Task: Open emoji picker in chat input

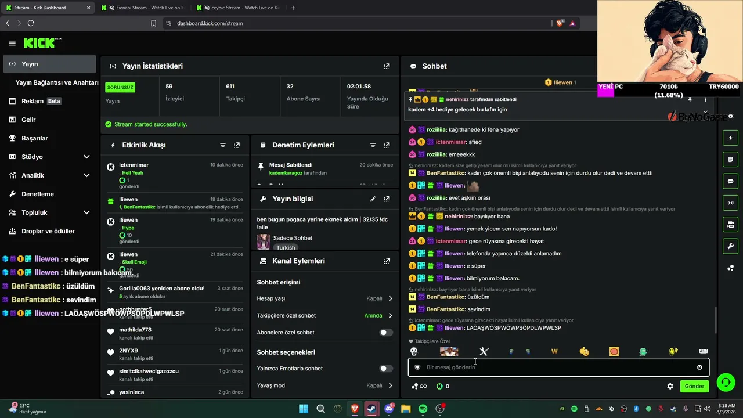Action: coord(699,367)
